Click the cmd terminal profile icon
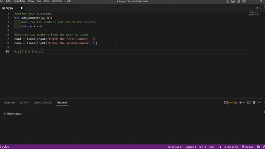265x149 pixels. click(x=226, y=103)
